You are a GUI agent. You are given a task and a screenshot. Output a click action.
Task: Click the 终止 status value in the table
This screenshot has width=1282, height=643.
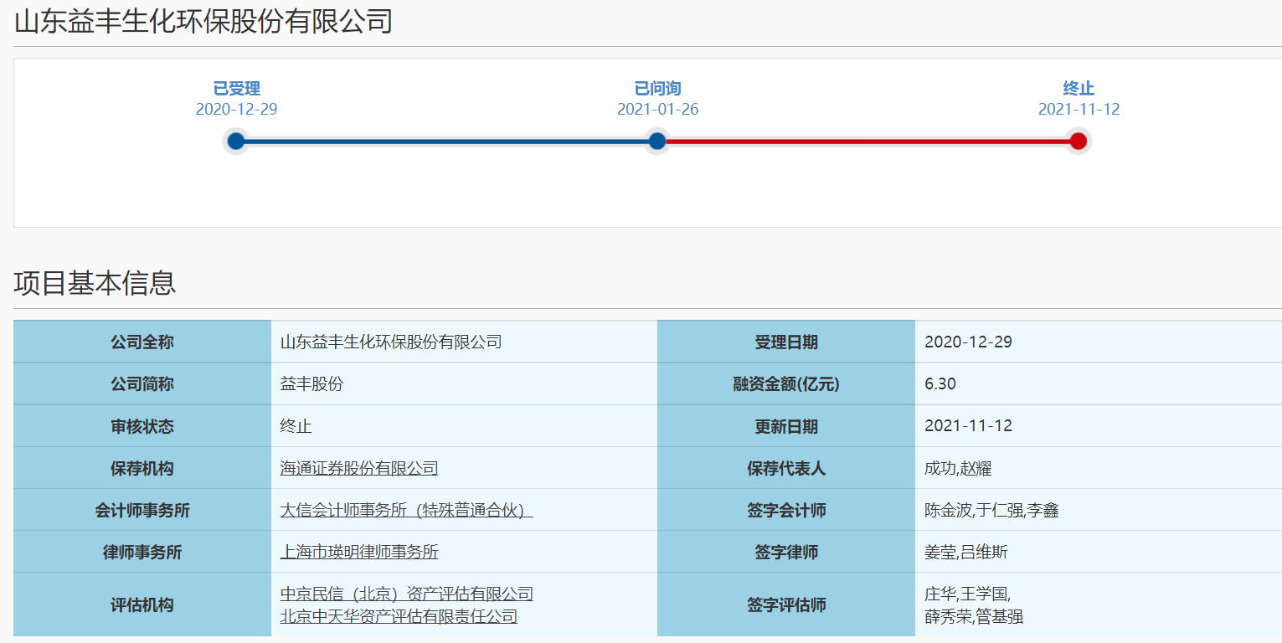point(296,426)
